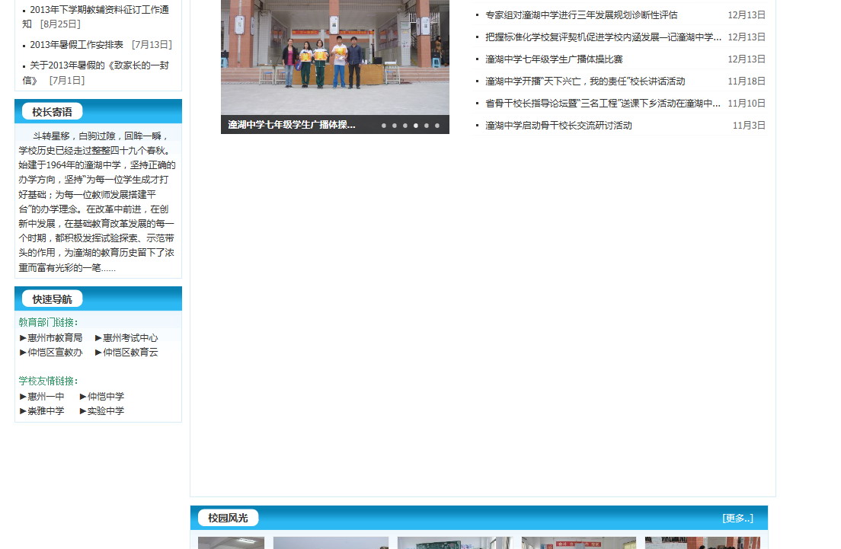Jump to the last slideshow dot
841x549 pixels.
coord(437,126)
